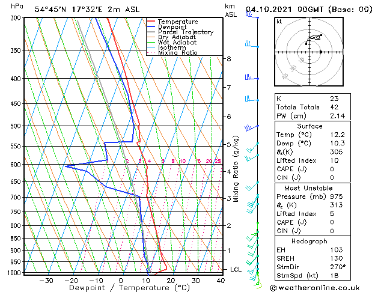378x292 pixels.
Task: Select the Parcel Trajectory legend entry
Action: click(x=185, y=32)
